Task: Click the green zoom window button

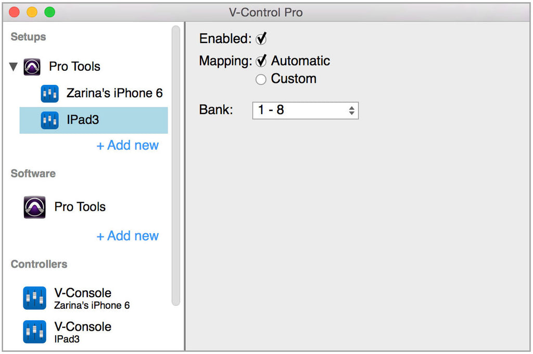Action: click(49, 12)
